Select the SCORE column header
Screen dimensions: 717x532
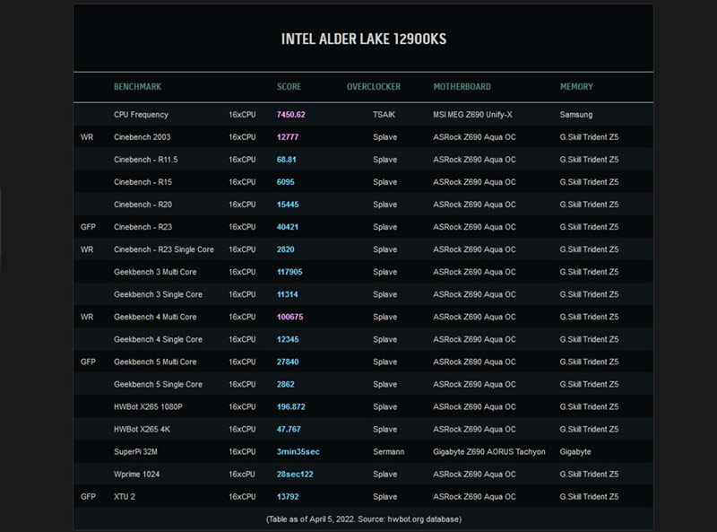pyautogui.click(x=289, y=86)
